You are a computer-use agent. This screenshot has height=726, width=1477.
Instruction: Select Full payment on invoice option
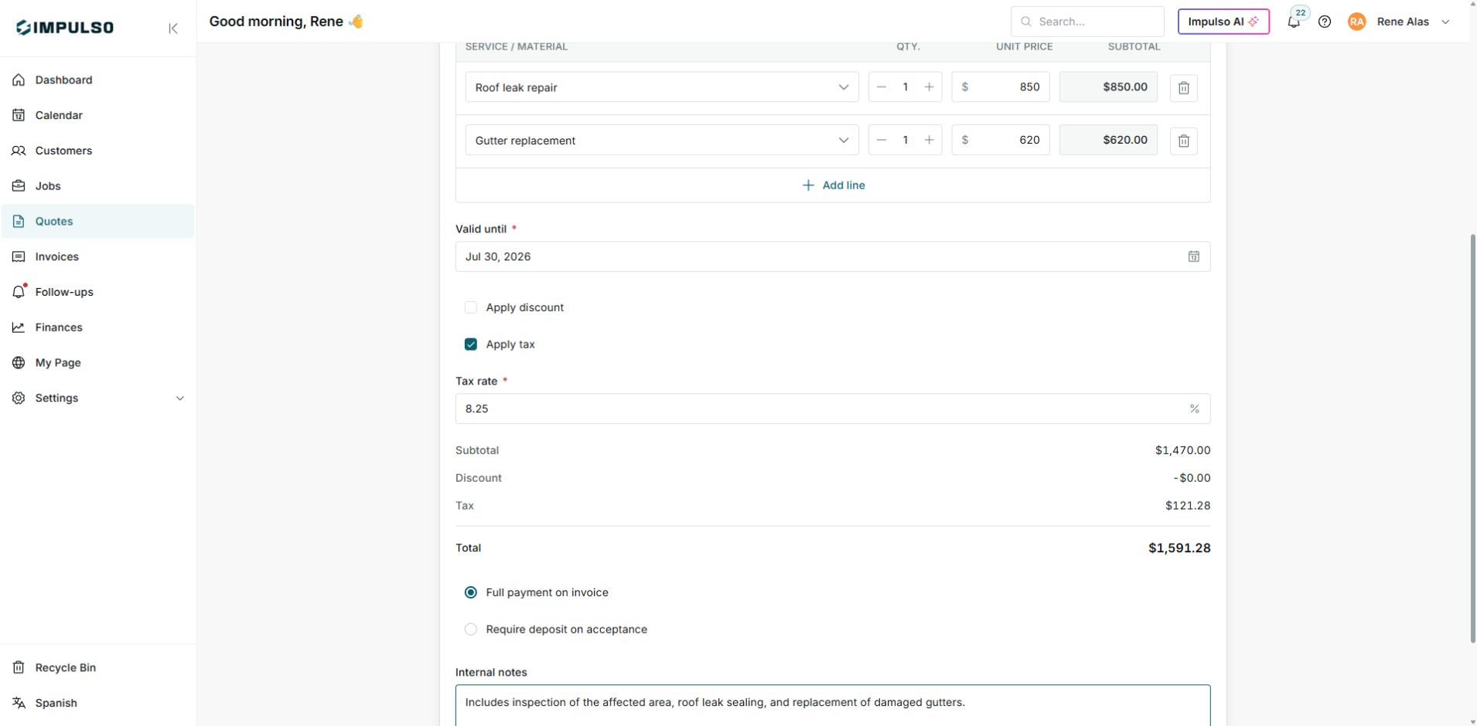point(470,592)
